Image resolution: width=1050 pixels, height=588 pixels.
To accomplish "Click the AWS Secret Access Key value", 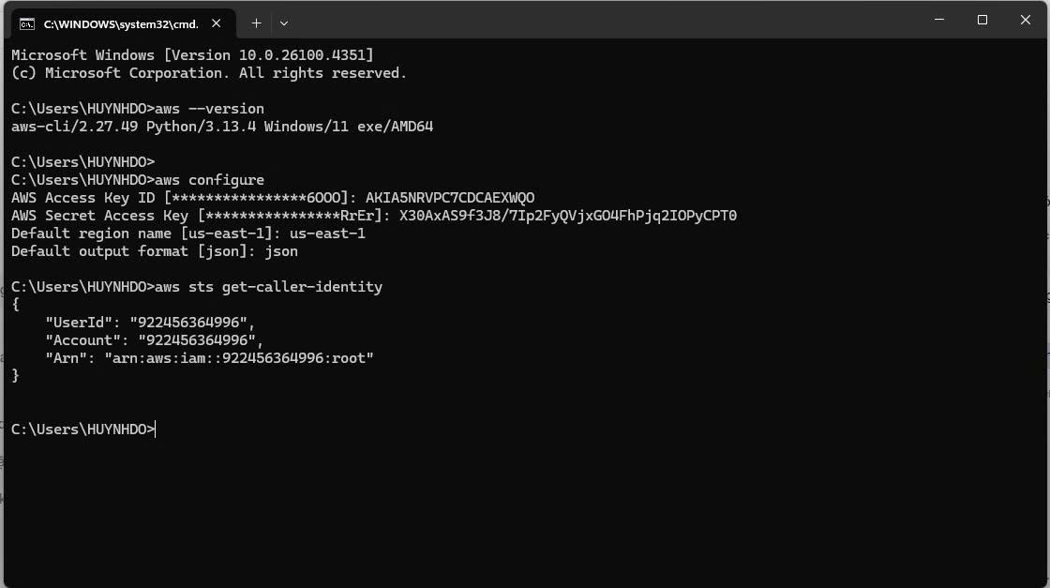I will 567,216.
